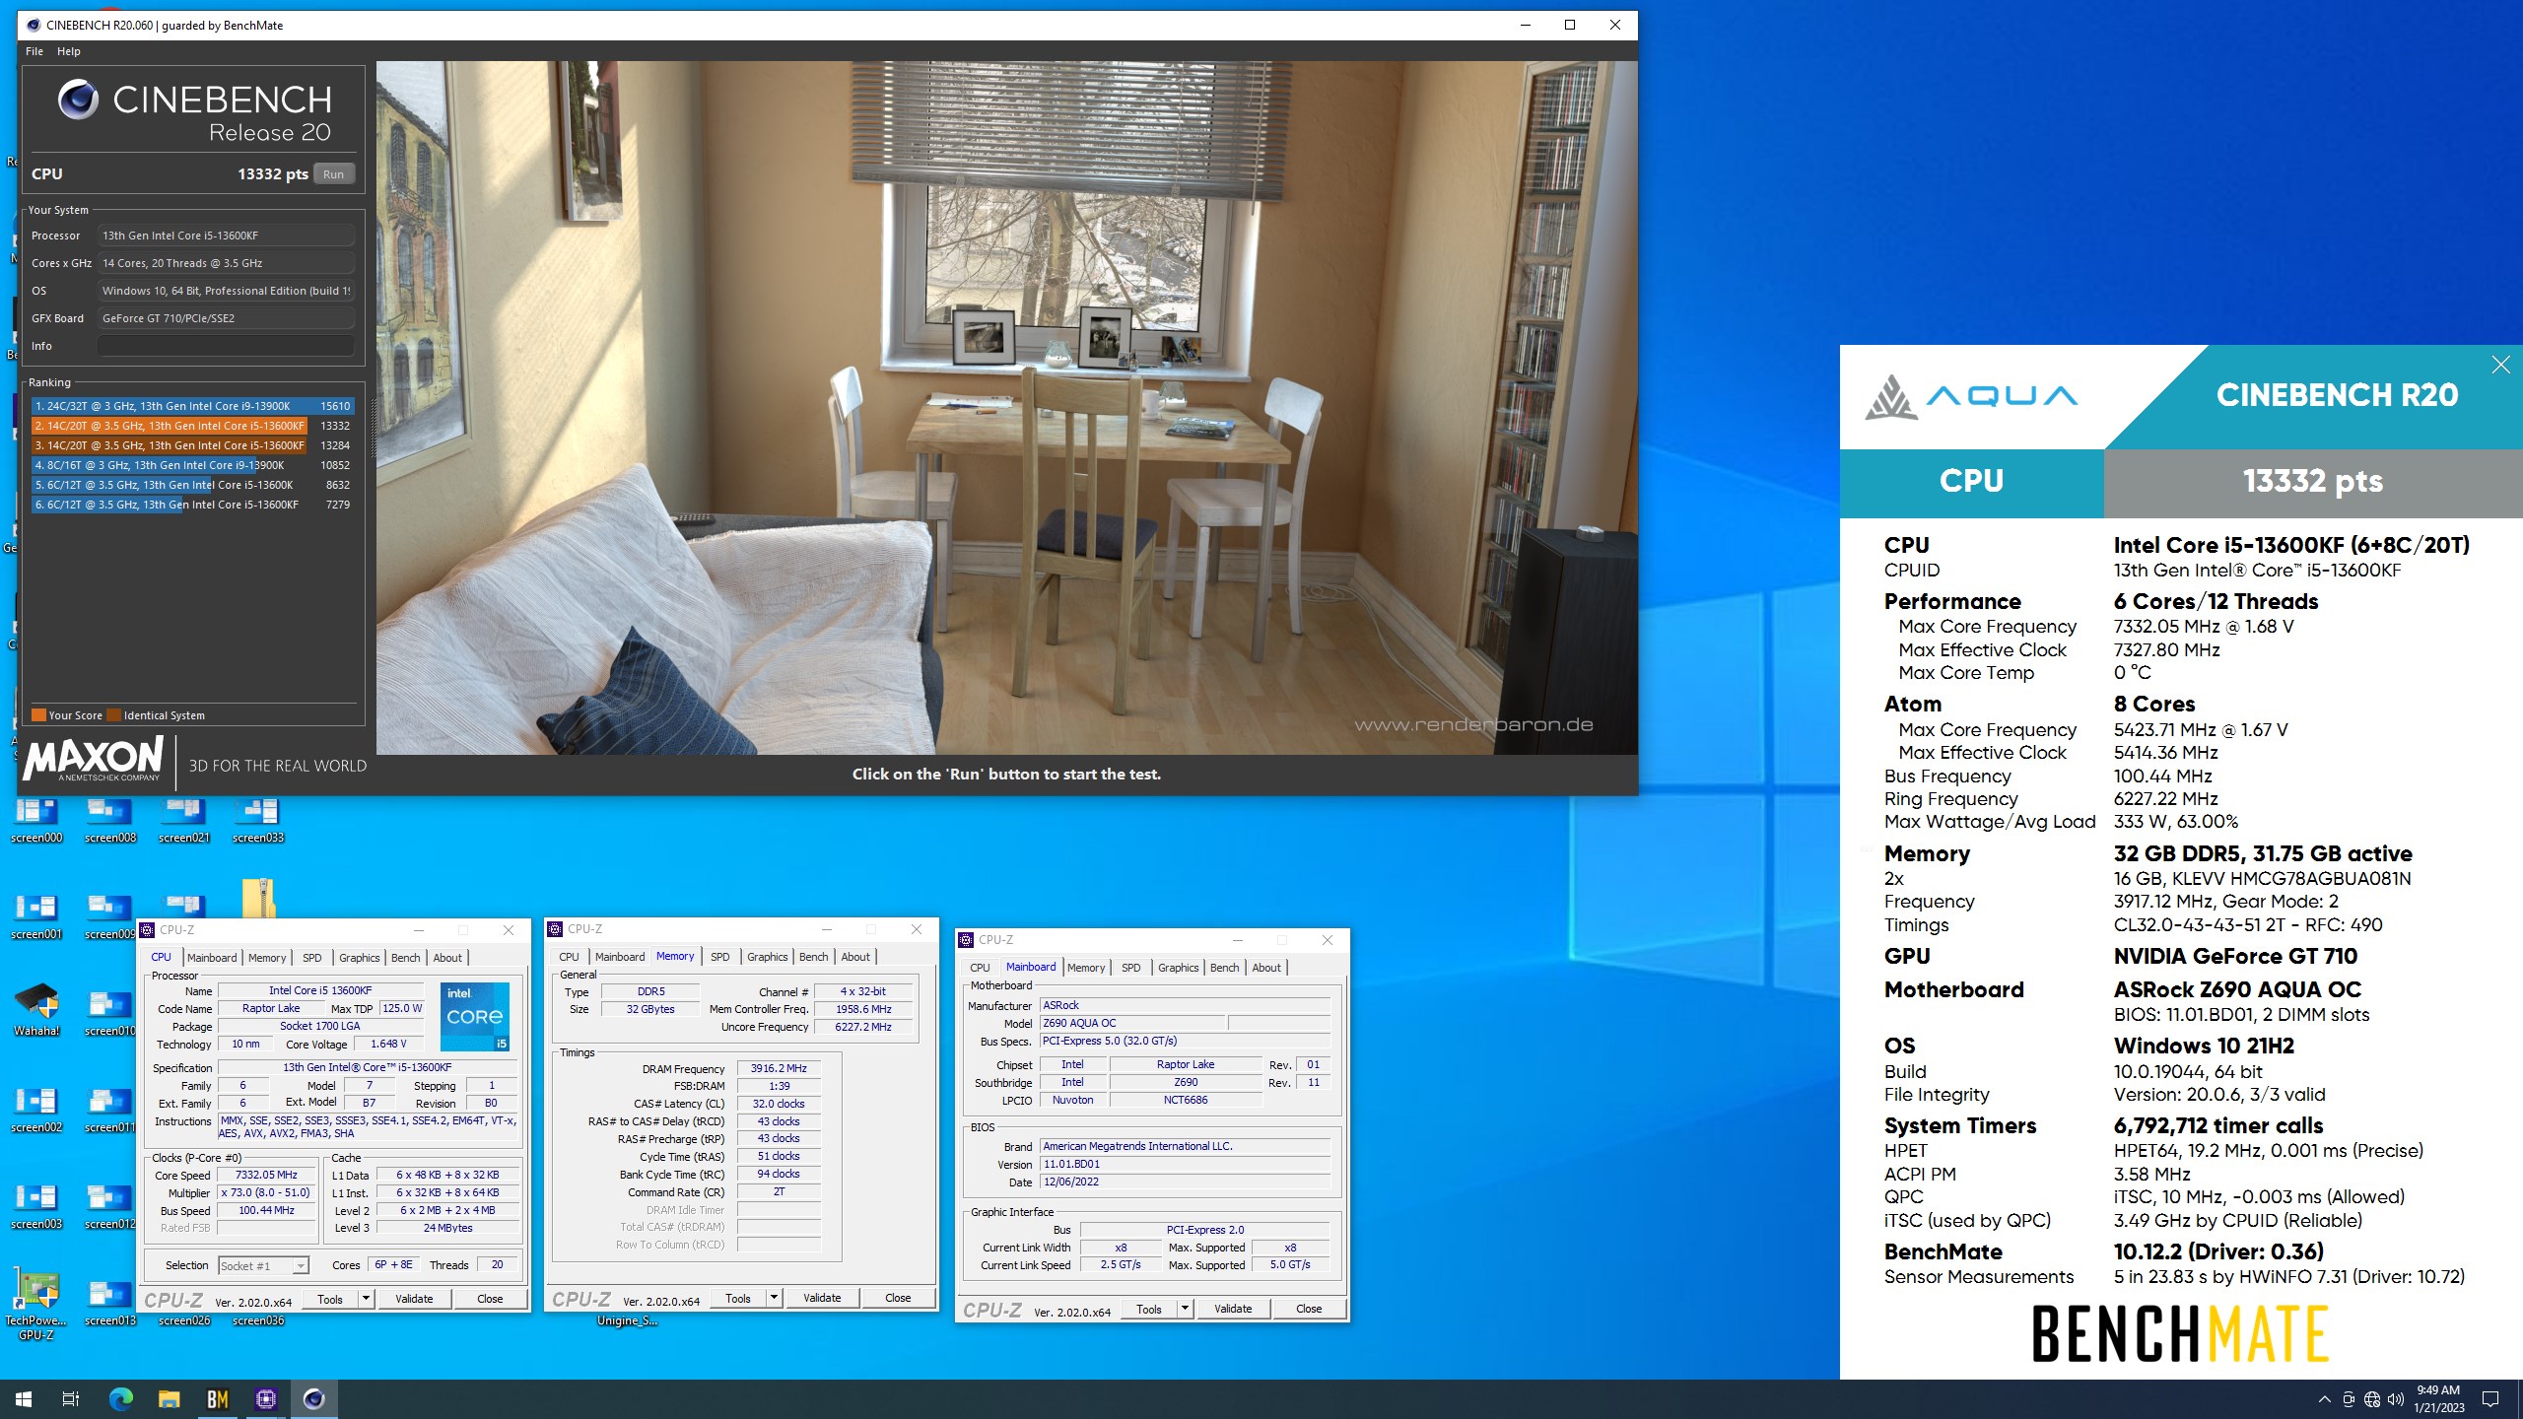Click the taskbar clock showing 9:49 AM
This screenshot has width=2523, height=1419.
point(2438,1399)
